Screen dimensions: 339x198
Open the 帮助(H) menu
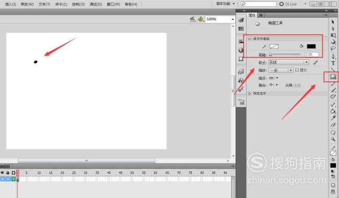[x=131, y=4]
